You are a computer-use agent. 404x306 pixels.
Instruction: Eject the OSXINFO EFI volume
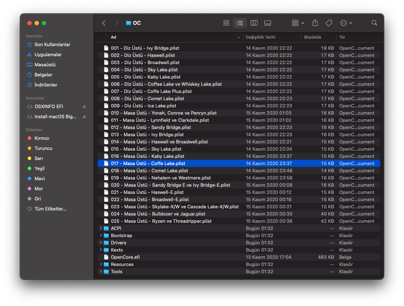coord(84,107)
